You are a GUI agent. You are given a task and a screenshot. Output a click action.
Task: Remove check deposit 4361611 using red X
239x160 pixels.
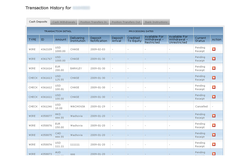[214, 97]
